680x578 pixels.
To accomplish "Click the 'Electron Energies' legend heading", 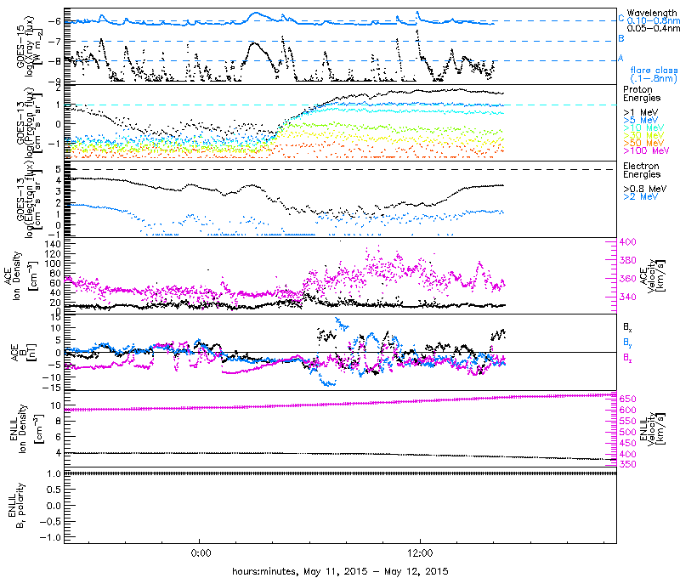I will pos(642,170).
